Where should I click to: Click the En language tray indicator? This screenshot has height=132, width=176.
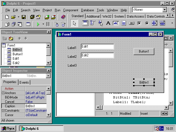(161, 128)
